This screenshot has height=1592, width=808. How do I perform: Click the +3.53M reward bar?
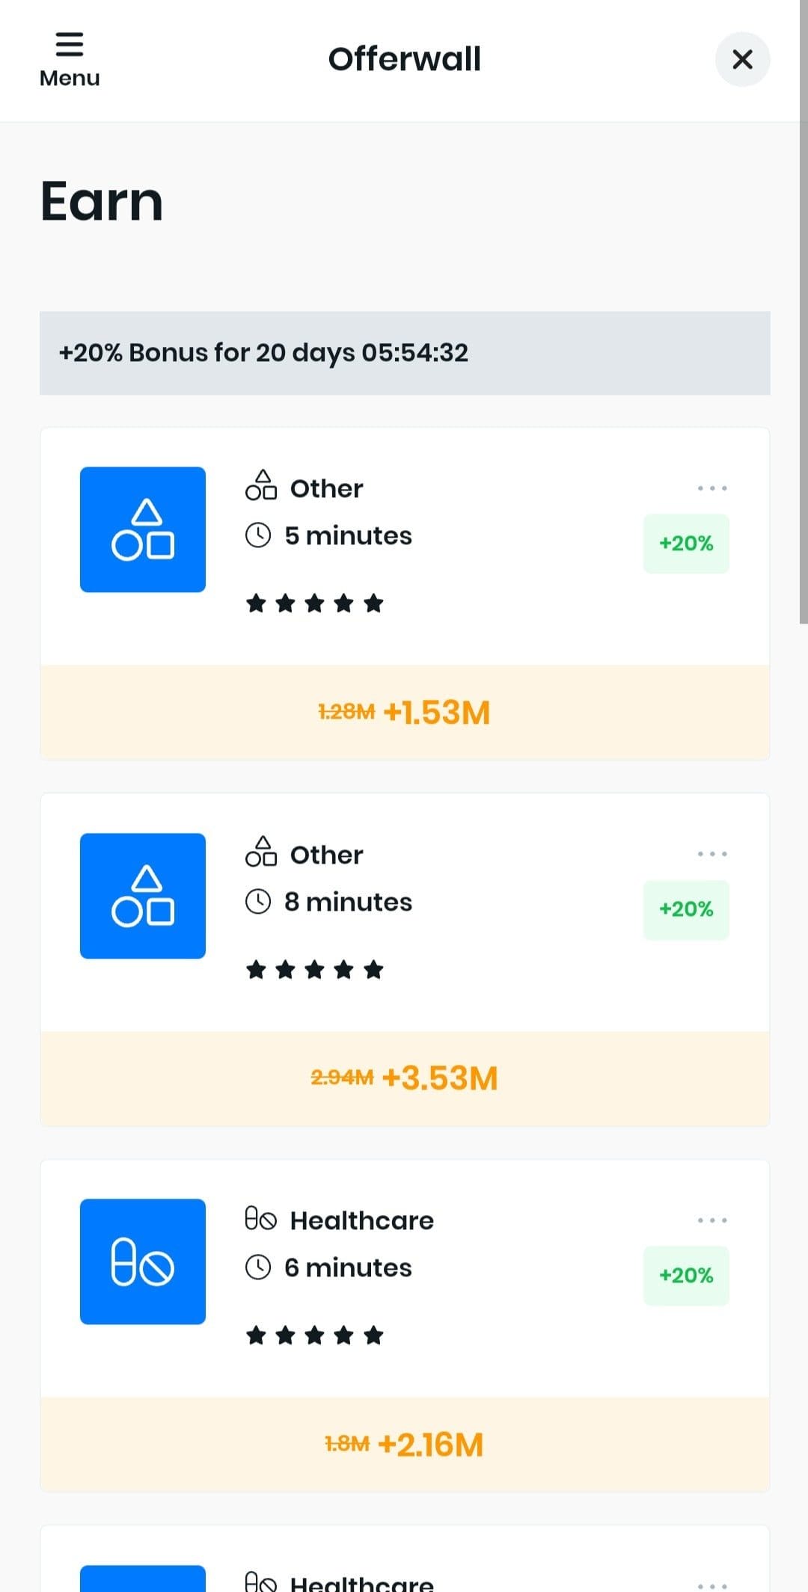[x=405, y=1078]
